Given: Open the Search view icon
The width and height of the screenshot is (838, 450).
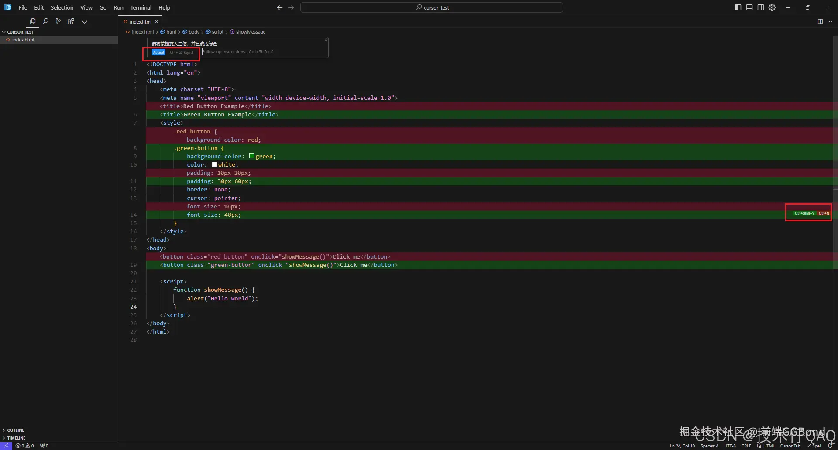Looking at the screenshot, I should 45,21.
